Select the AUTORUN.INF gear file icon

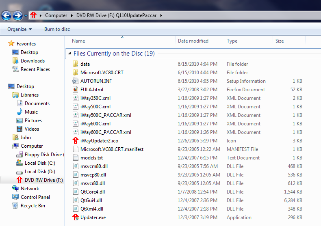[75, 81]
